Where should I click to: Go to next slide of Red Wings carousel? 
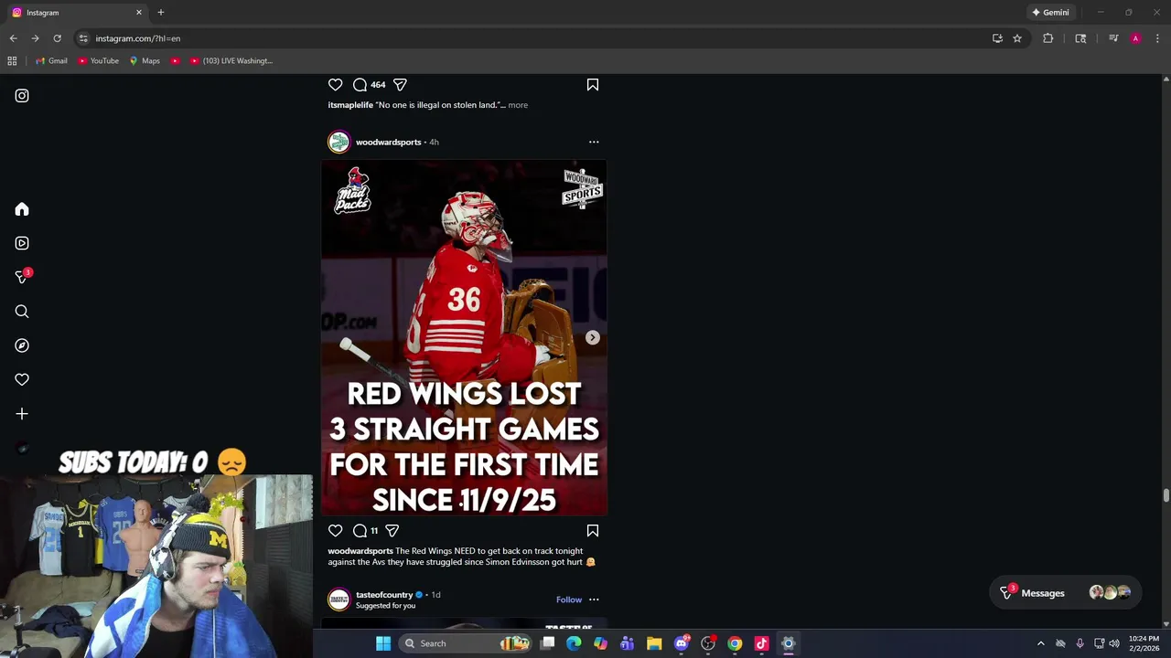593,338
